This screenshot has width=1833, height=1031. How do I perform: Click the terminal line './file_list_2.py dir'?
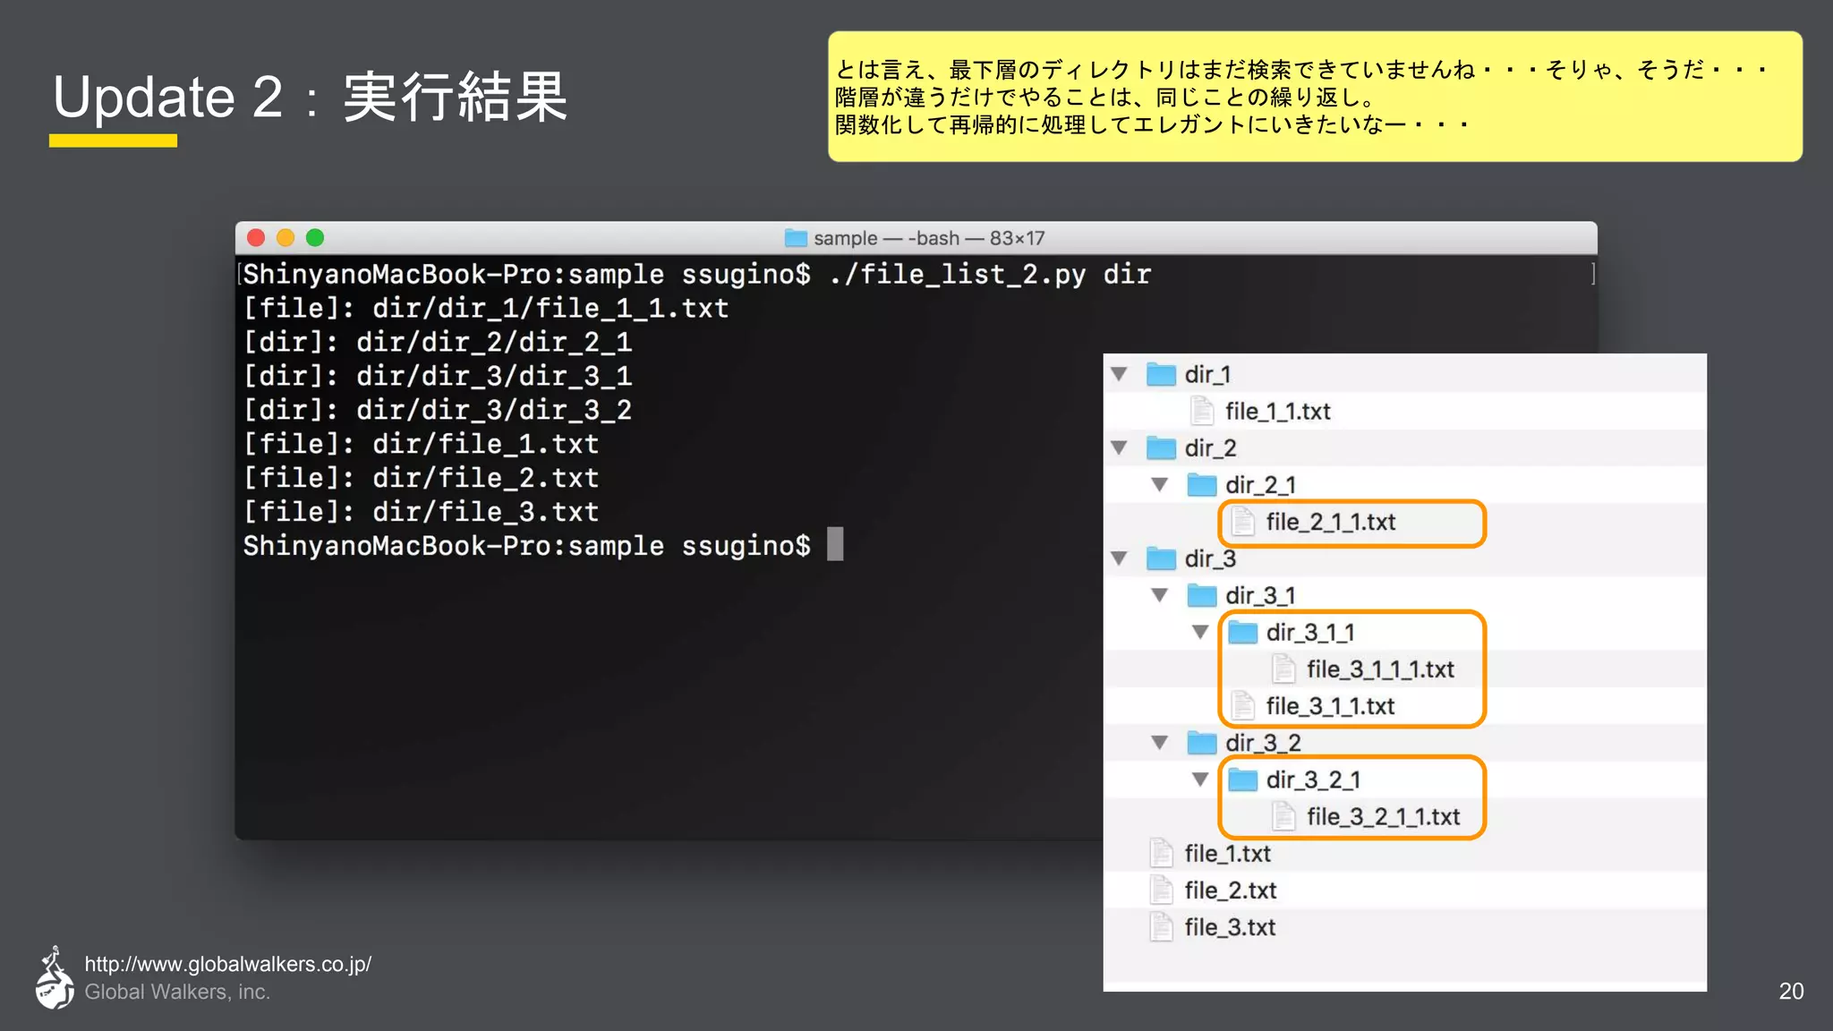coord(989,274)
